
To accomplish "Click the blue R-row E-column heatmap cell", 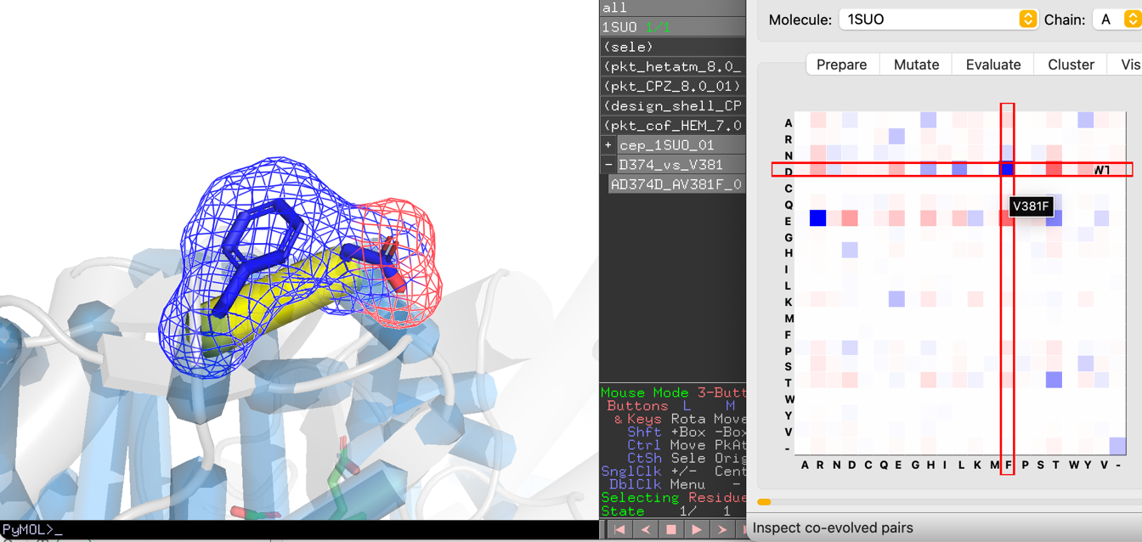I will (896, 137).
